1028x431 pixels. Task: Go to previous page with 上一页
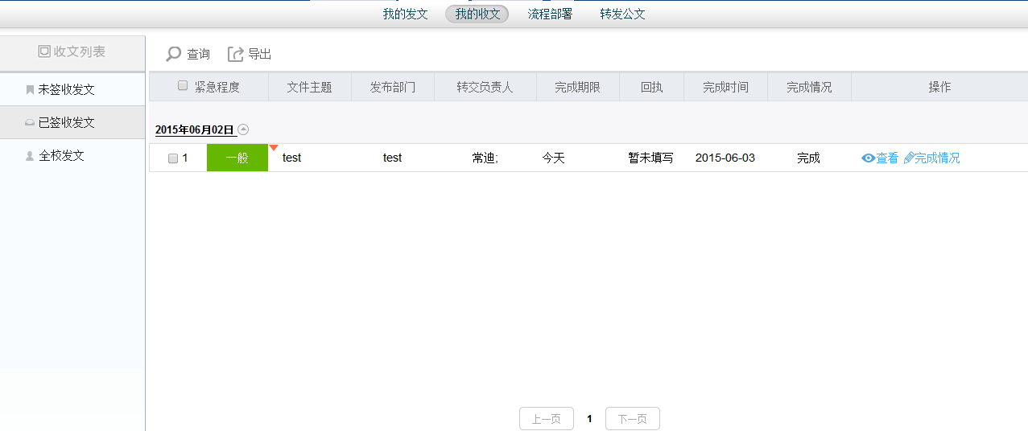point(547,419)
